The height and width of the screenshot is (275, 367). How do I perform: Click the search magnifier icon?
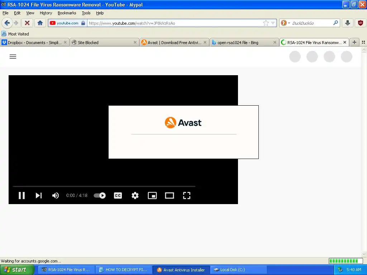coord(335,23)
